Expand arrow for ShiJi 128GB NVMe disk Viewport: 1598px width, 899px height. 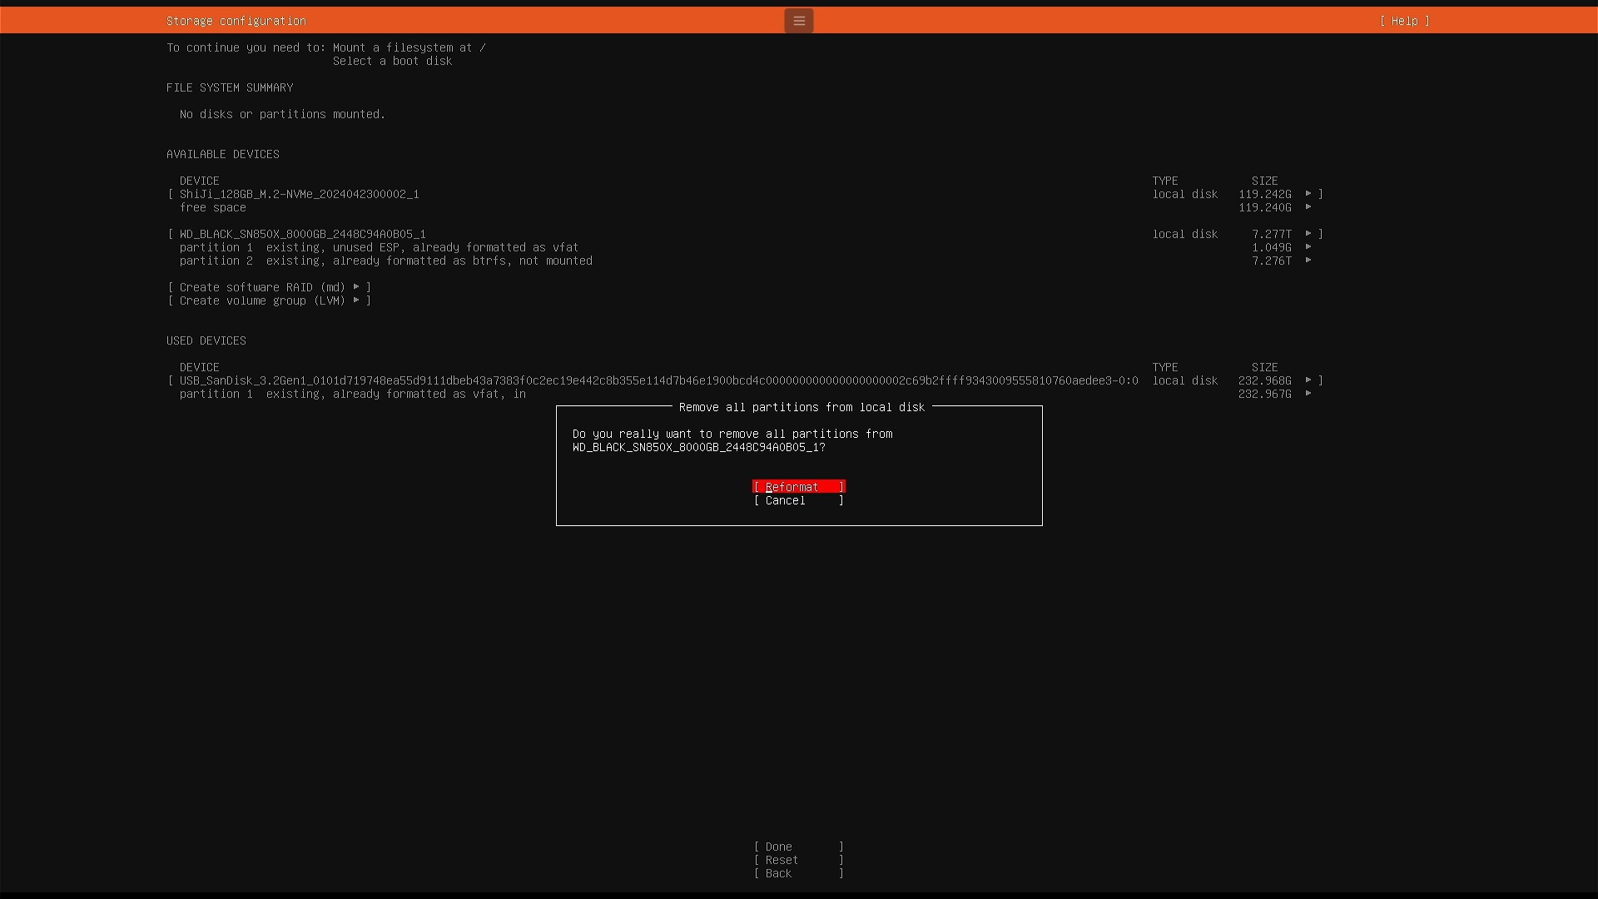pyautogui.click(x=1308, y=194)
